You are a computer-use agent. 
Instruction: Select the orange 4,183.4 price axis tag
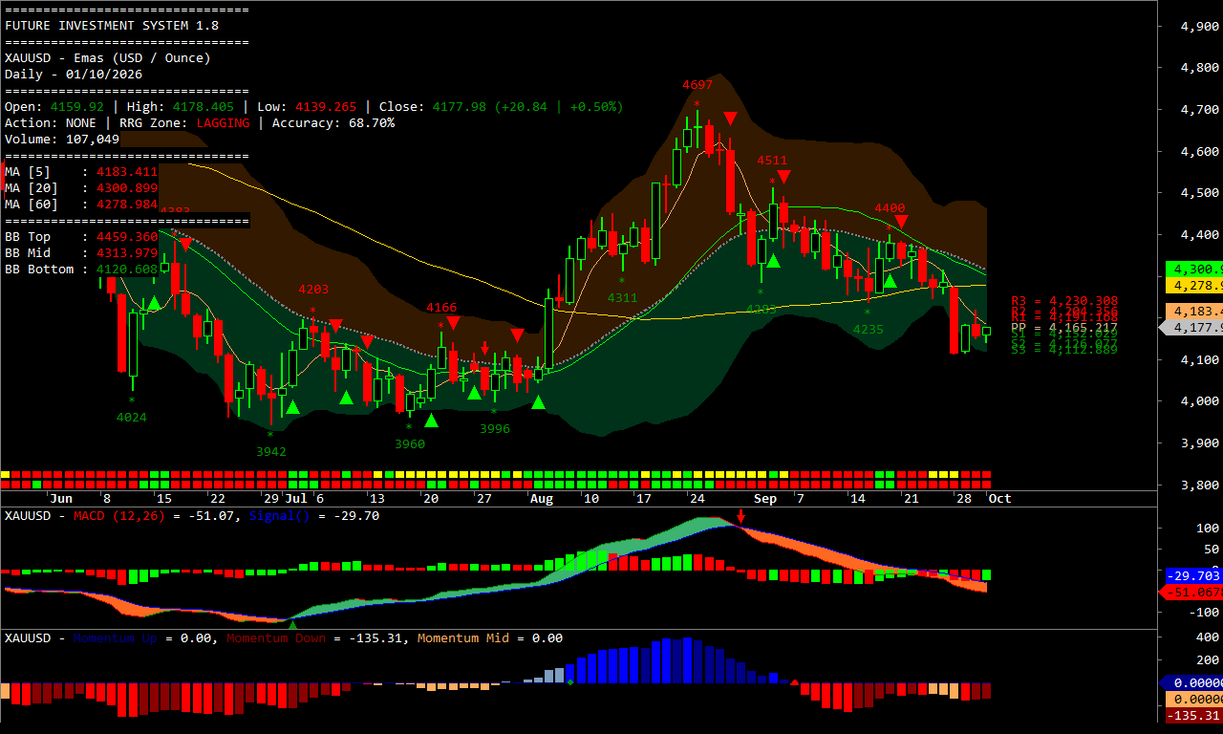[1195, 311]
